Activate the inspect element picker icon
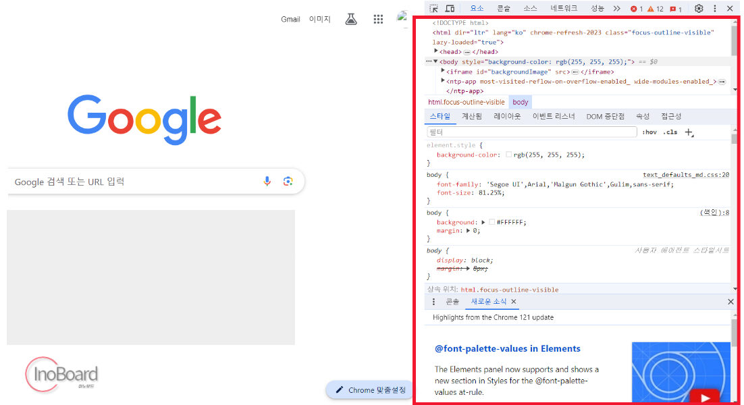 click(x=433, y=8)
